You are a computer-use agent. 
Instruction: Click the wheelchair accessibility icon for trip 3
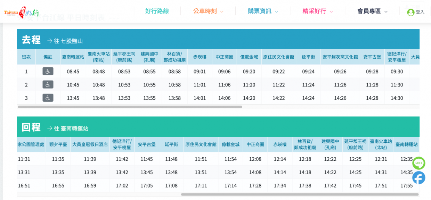(x=48, y=98)
